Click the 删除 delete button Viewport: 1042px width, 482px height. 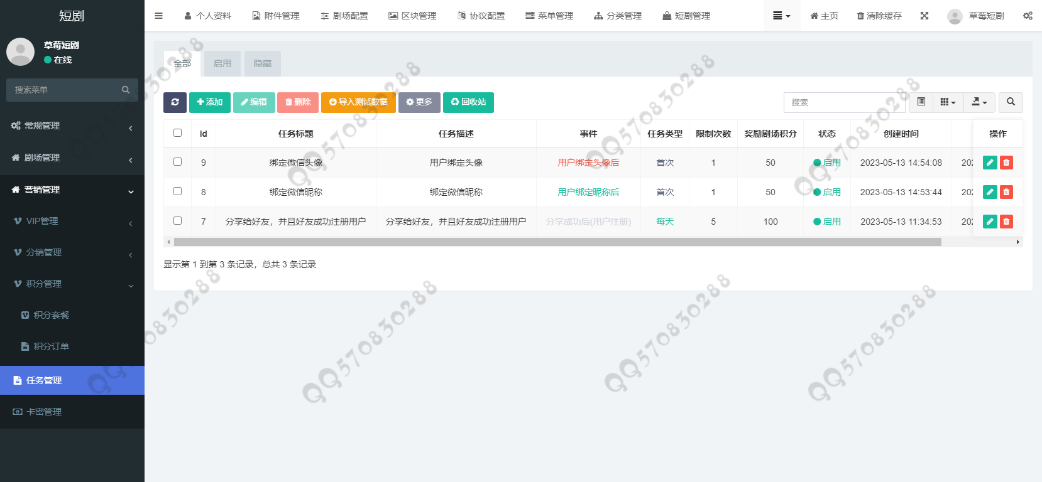(298, 102)
